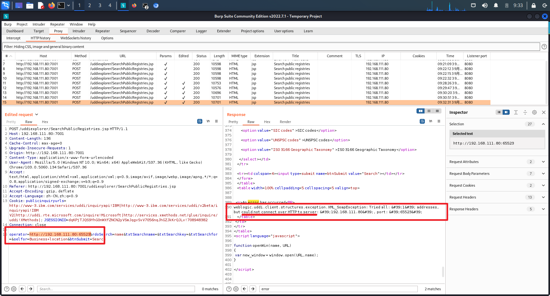Open the Help menu

(92, 24)
